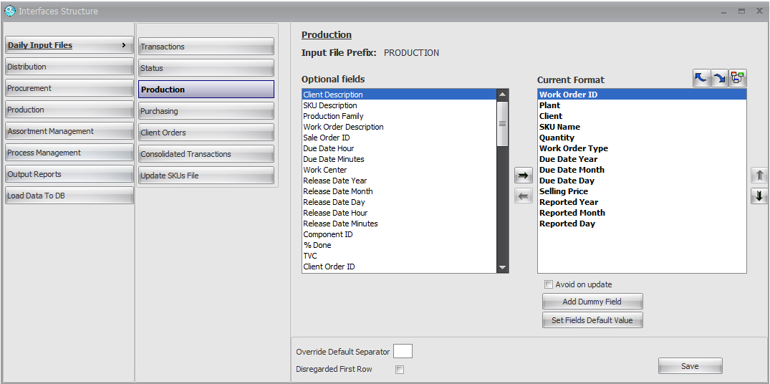This screenshot has height=384, width=770.
Task: Select Quantity in Current Format
Action: (642, 138)
